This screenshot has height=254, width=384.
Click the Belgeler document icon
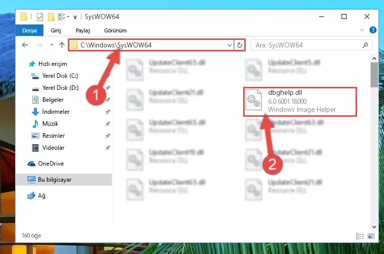point(35,100)
